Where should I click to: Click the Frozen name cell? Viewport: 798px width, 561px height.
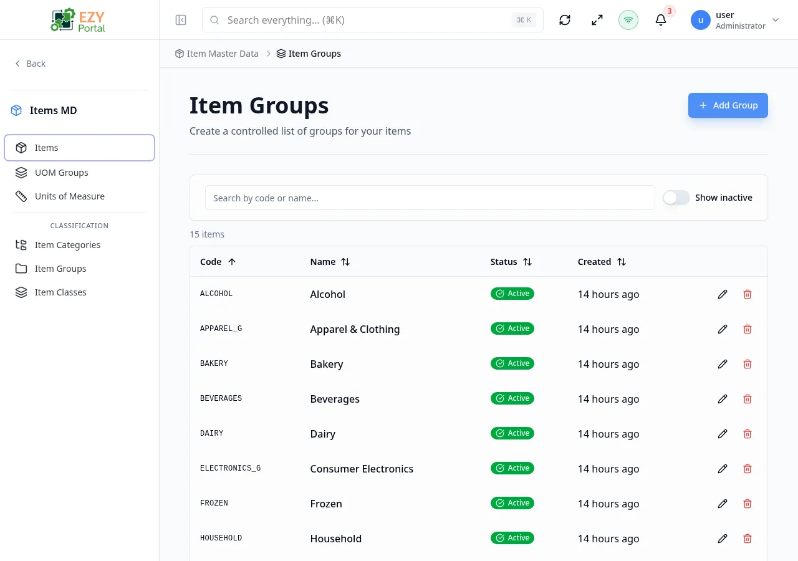point(326,504)
